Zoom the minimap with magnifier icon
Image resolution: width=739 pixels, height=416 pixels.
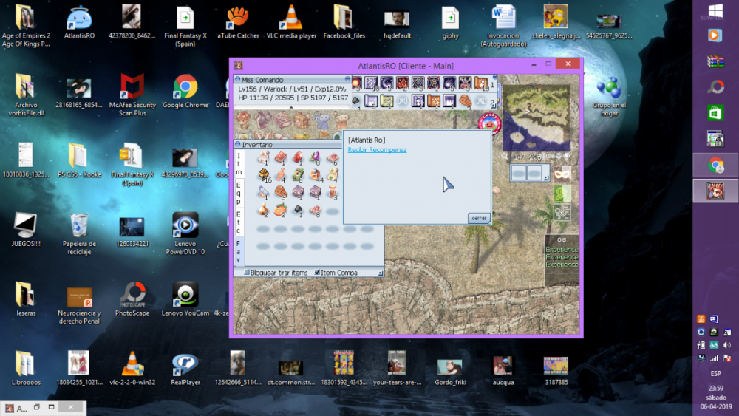[x=505, y=156]
